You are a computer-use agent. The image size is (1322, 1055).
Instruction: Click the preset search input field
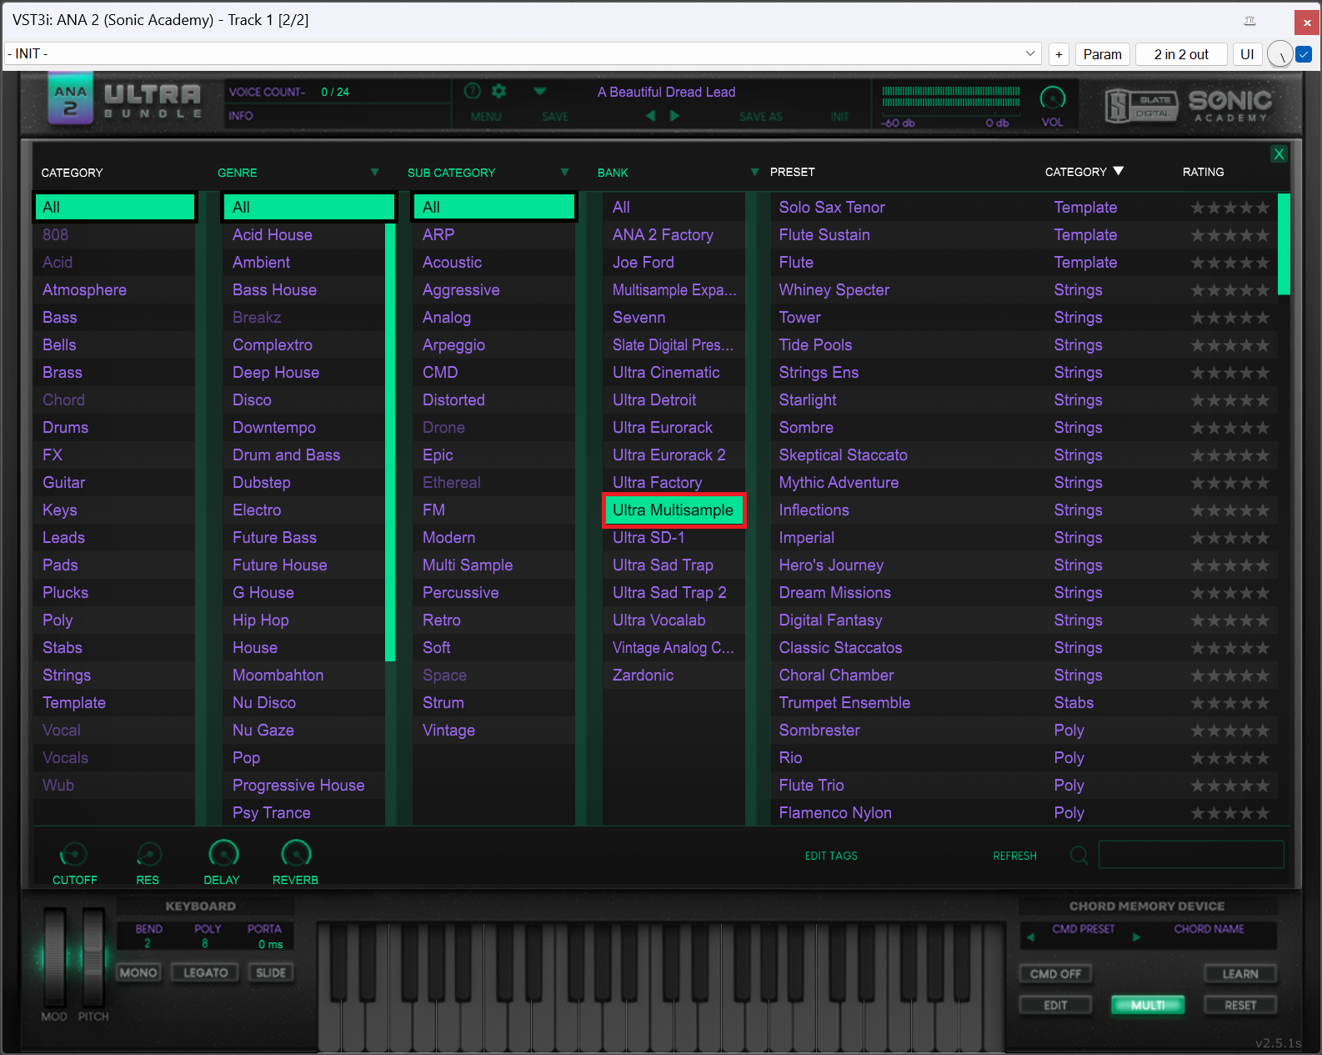click(x=1191, y=855)
